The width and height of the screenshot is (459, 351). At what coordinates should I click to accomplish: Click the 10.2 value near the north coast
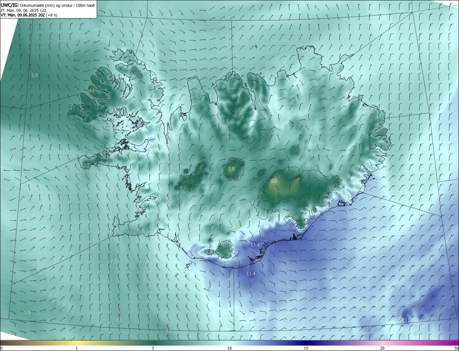click(296, 80)
